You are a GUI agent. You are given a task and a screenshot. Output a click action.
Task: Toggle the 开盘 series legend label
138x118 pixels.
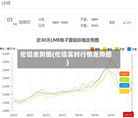(122, 49)
